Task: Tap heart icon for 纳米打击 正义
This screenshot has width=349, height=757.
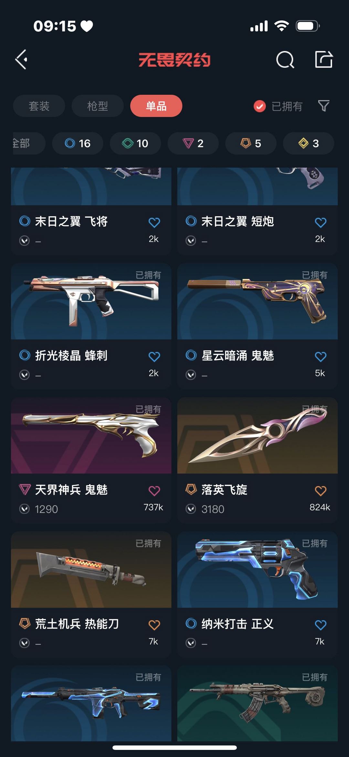Action: [x=321, y=625]
